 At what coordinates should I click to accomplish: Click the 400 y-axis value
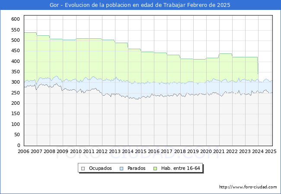16,62
